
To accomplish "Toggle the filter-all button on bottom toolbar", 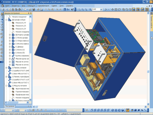I will point(128,110).
